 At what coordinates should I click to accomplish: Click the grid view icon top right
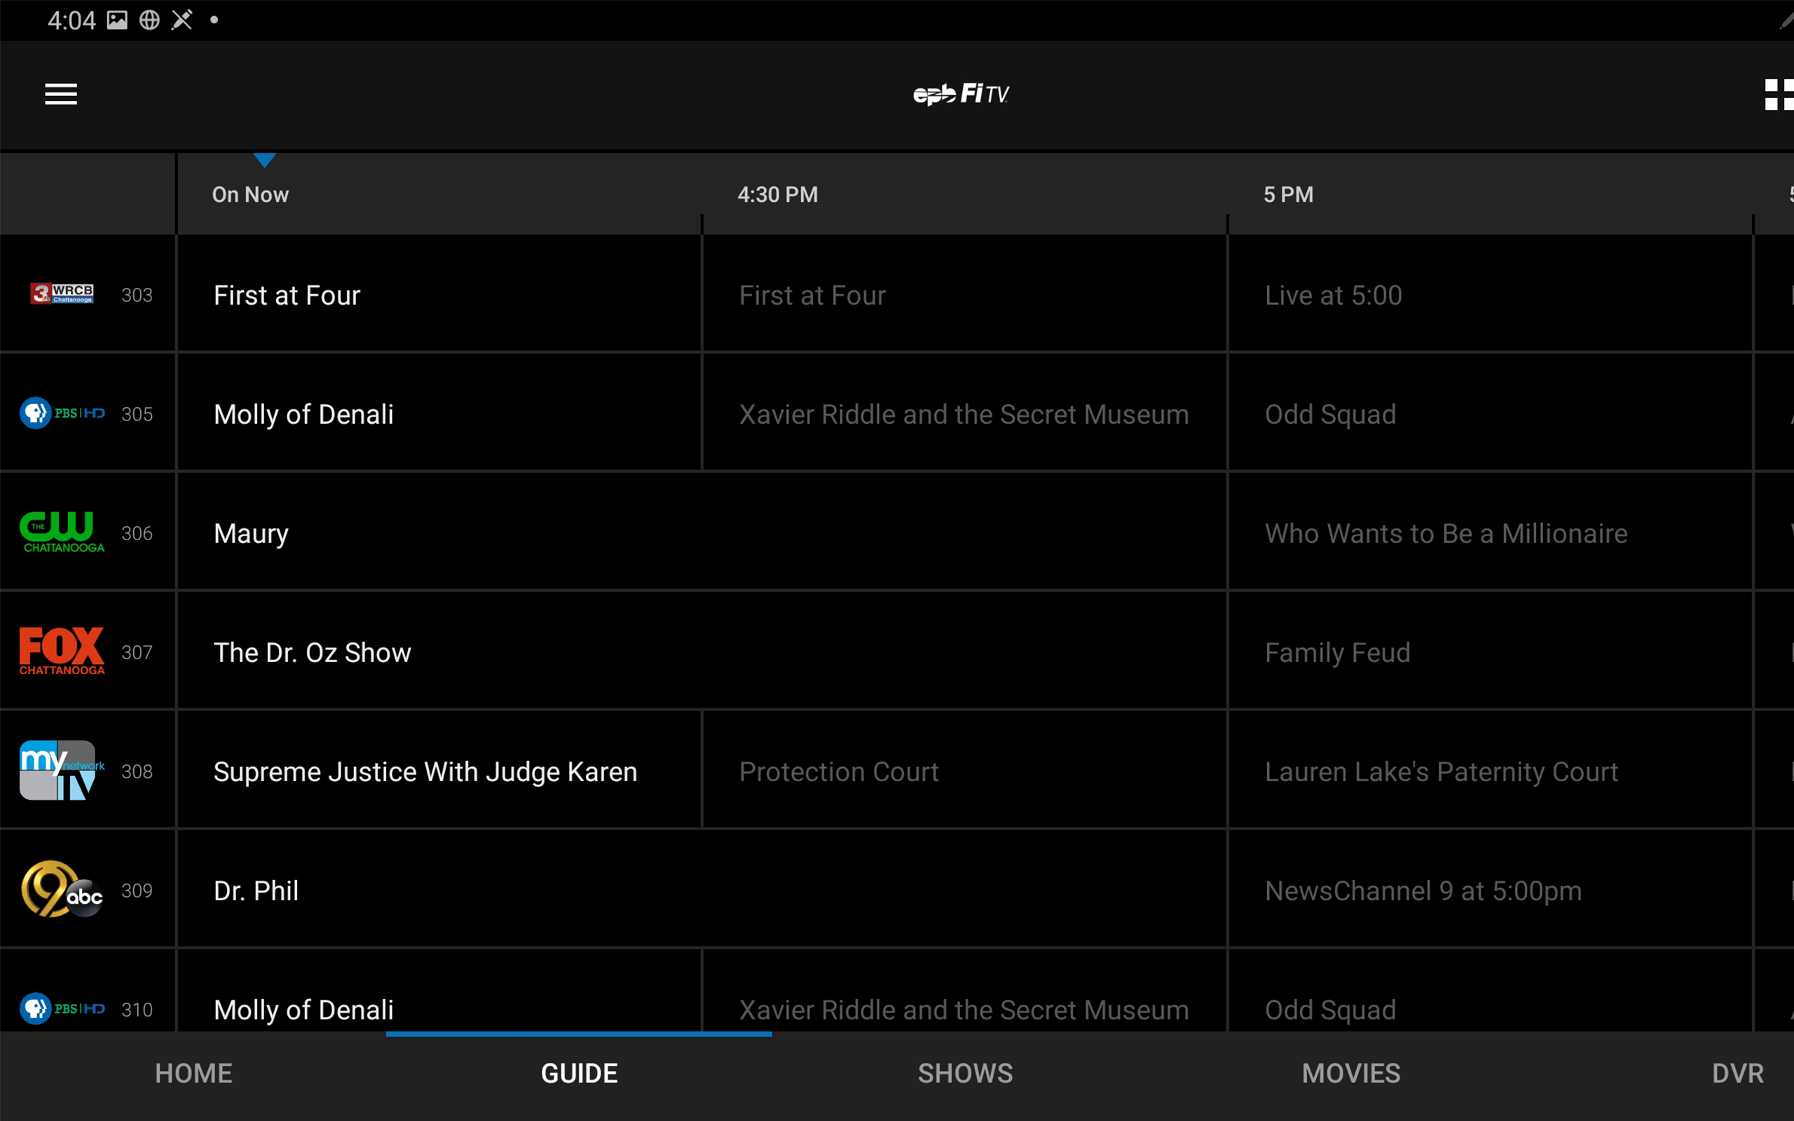1778,94
